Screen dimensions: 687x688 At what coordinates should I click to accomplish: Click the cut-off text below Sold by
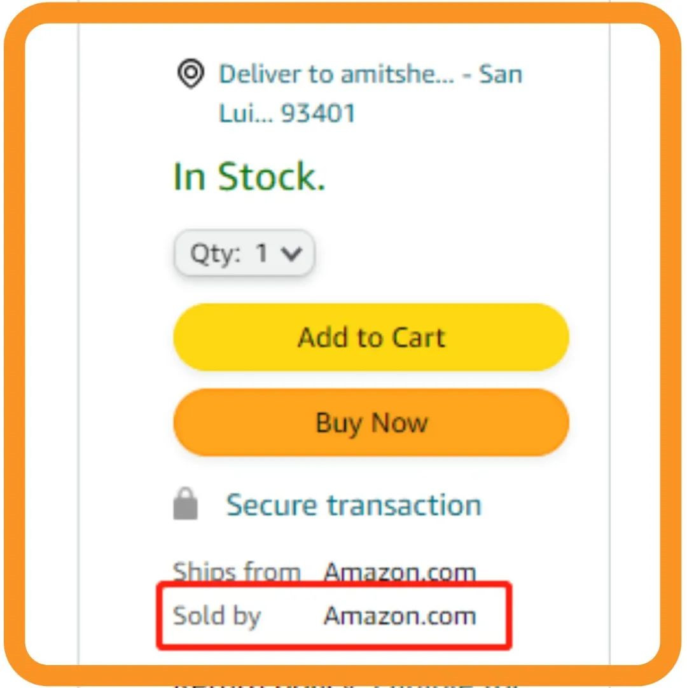tap(347, 684)
